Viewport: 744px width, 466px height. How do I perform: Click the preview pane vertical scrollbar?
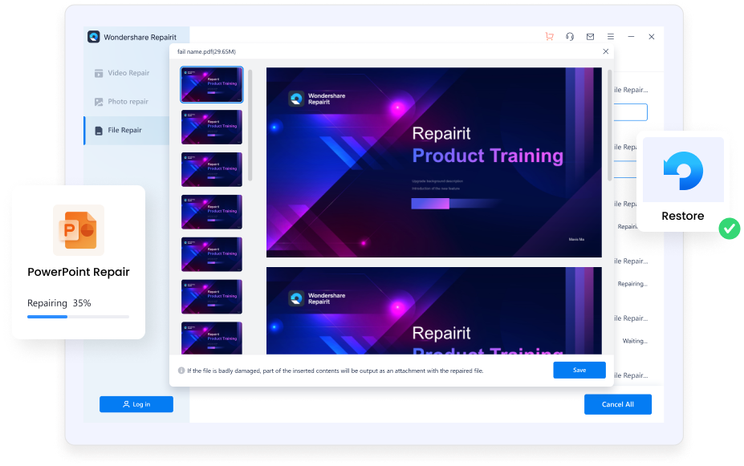tap(610, 126)
